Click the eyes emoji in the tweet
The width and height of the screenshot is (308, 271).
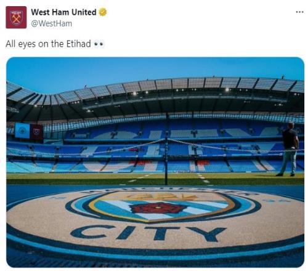pos(99,44)
